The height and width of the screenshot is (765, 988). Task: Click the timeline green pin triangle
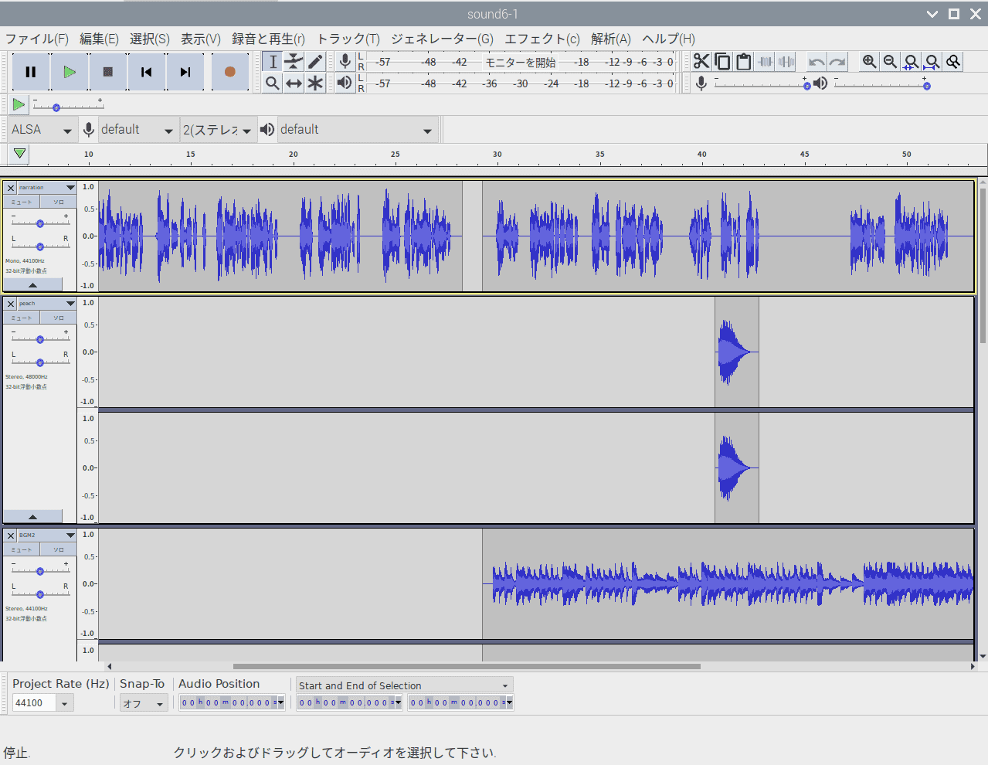[x=20, y=154]
